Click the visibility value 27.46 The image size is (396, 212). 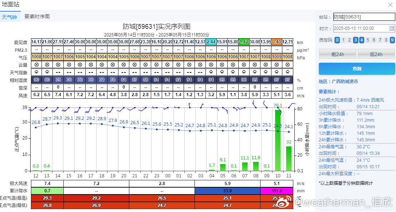point(69,42)
